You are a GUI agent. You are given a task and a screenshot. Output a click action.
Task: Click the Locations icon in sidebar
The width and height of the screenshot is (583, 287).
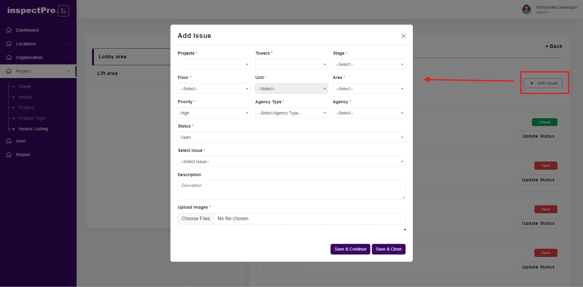click(x=9, y=44)
